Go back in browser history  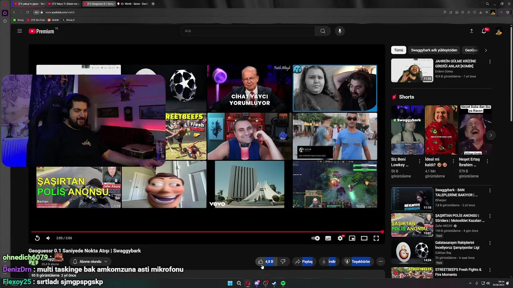point(14,12)
